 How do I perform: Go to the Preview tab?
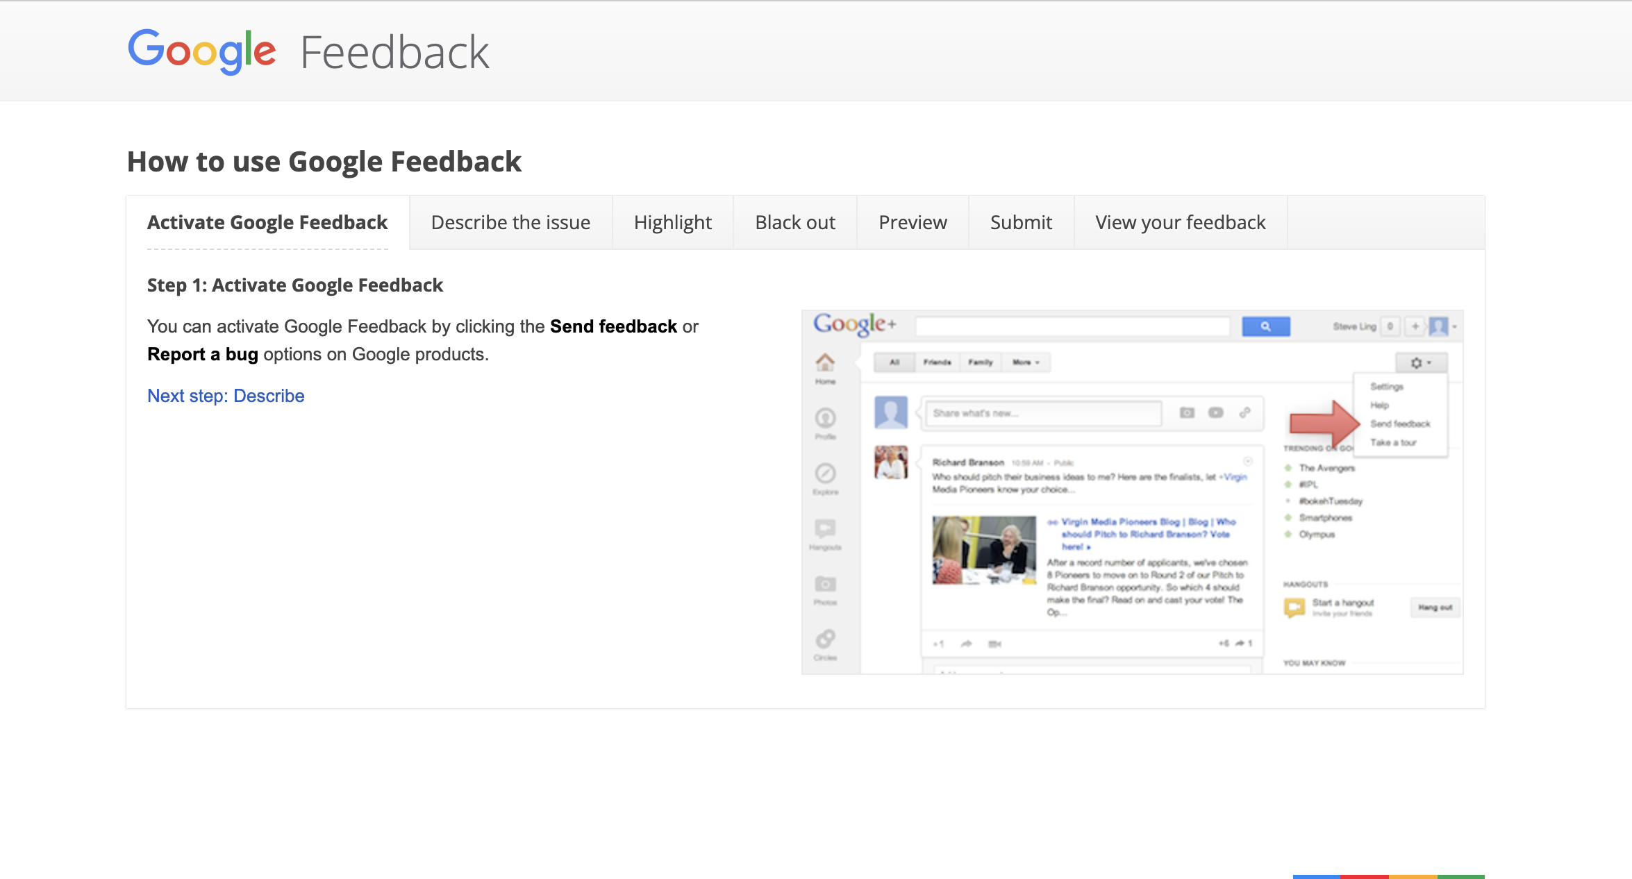912,222
